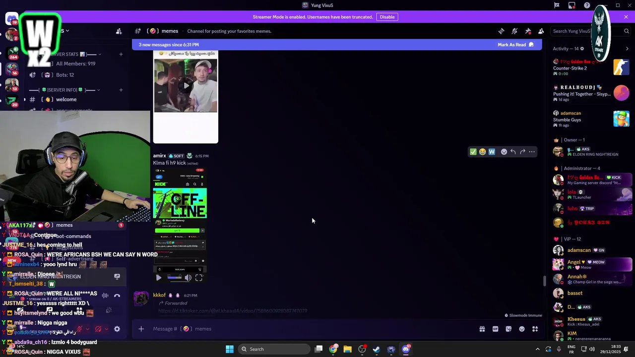This screenshot has height=357, width=635.
Task: Open the attachment plus button in the message bar
Action: click(x=141, y=329)
